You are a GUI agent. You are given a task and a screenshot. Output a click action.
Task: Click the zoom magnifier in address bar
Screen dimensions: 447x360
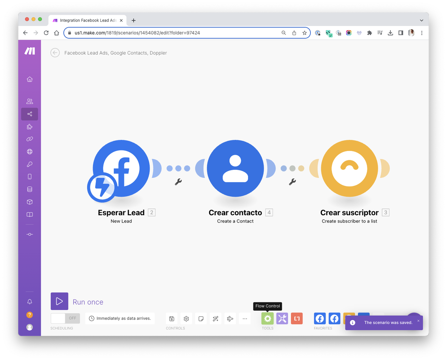point(284,33)
